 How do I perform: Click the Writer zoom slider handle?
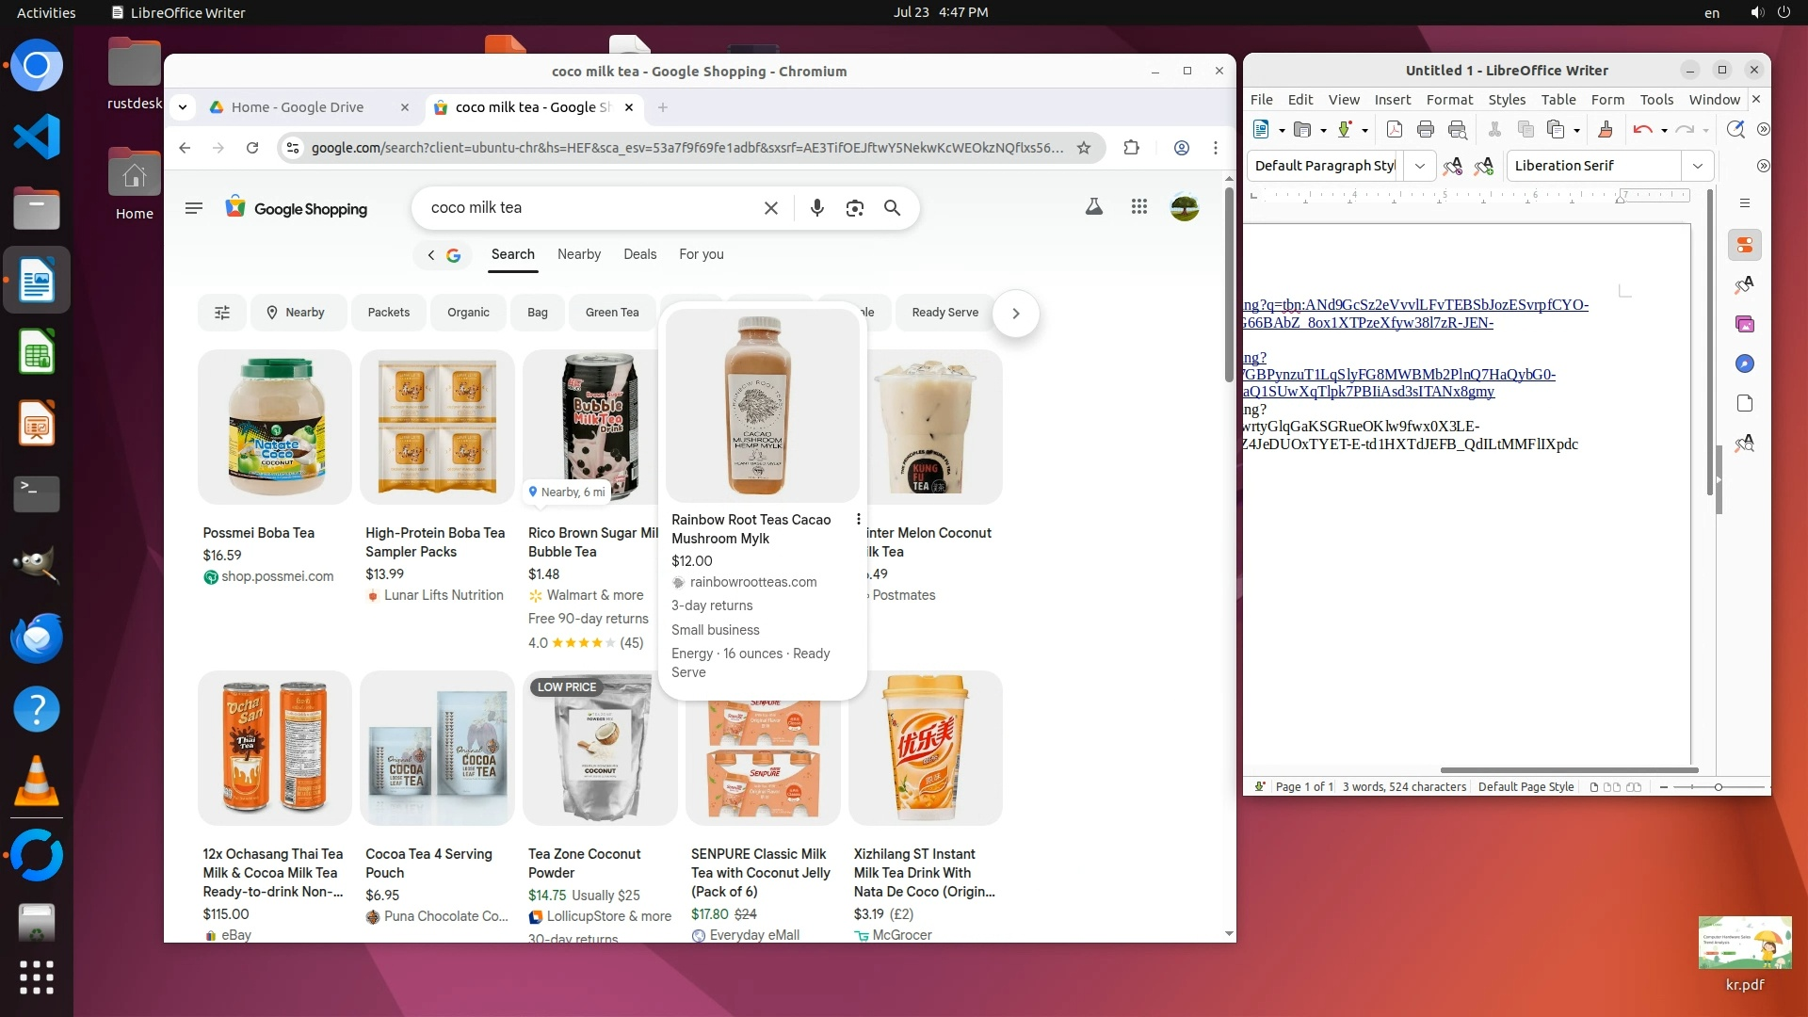[x=1718, y=787]
